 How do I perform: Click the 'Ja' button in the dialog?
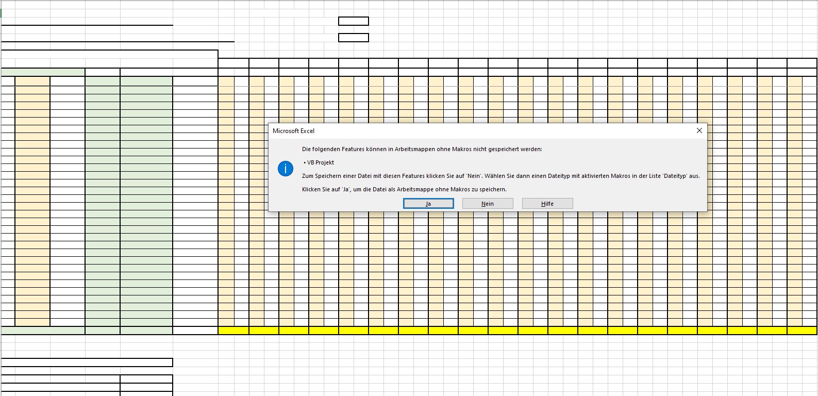click(x=428, y=204)
